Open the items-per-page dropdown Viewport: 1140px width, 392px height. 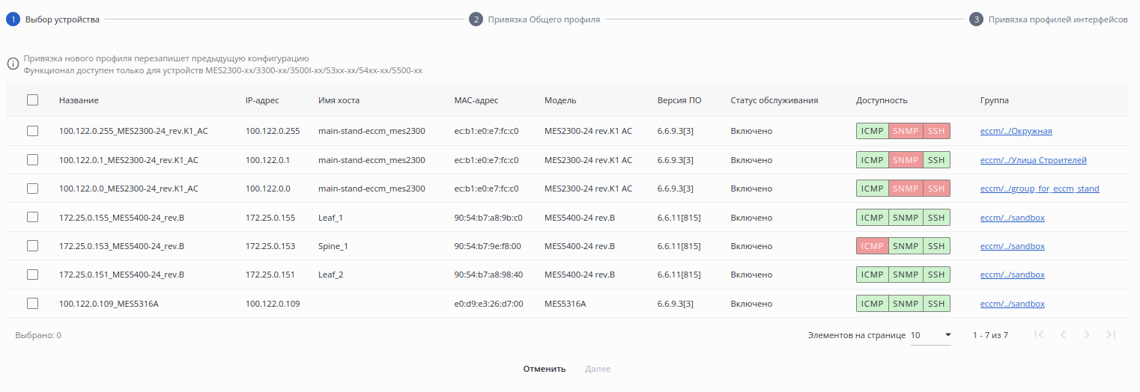click(931, 335)
